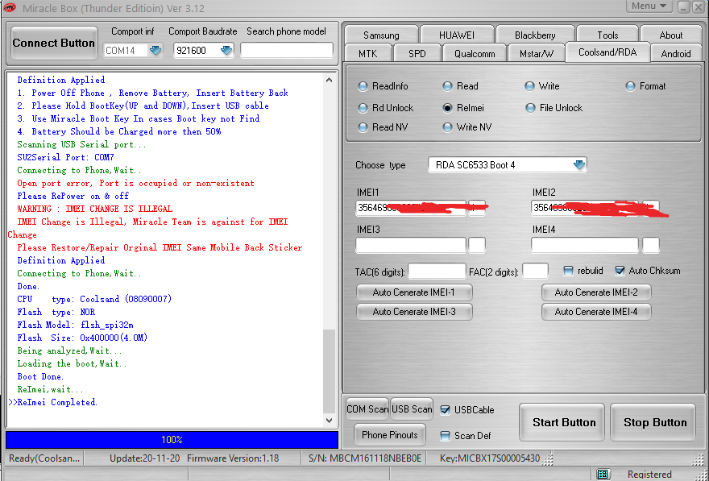Click the 'Registered' status bar text
The width and height of the screenshot is (709, 481).
(x=649, y=475)
